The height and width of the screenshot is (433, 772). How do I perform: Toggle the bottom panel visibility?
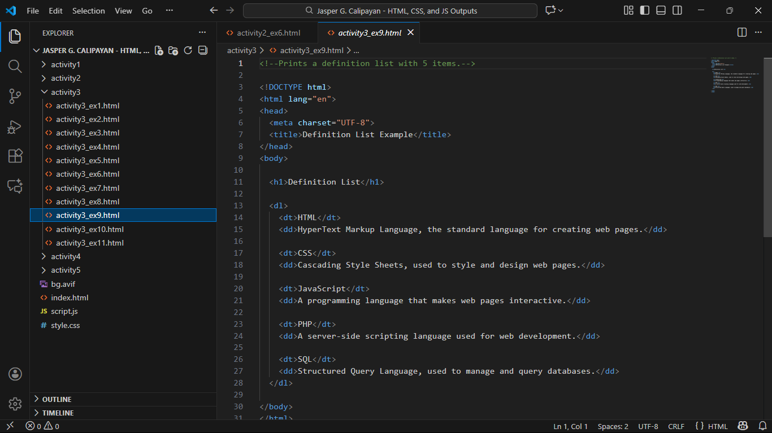coord(661,11)
